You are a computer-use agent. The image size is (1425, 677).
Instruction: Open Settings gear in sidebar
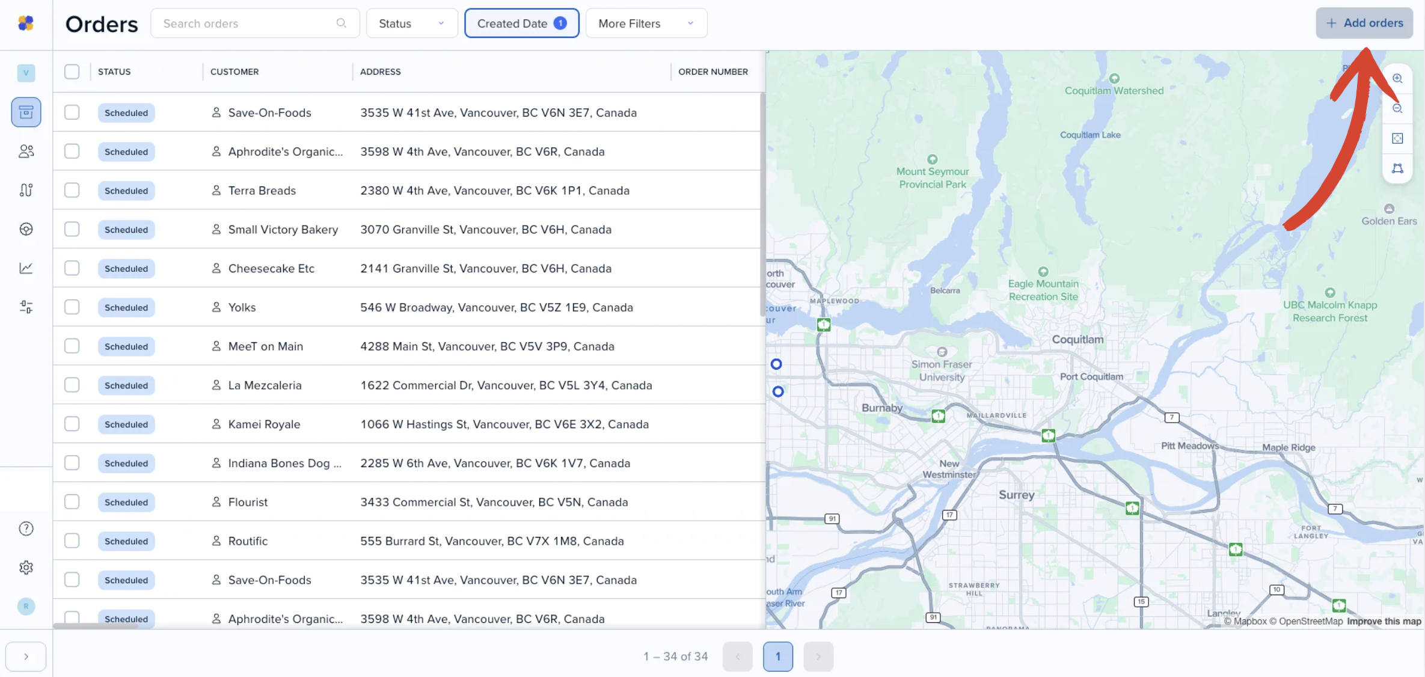pos(26,568)
